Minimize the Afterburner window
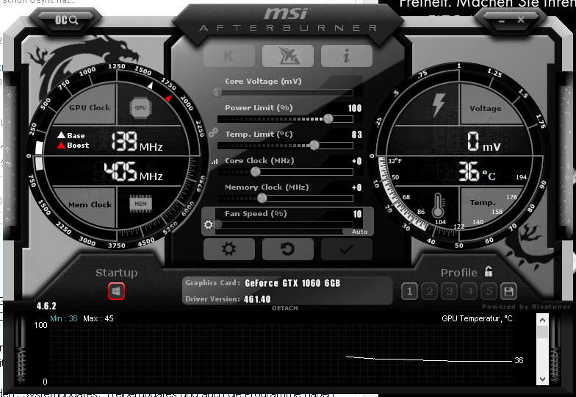This screenshot has height=397, width=576. click(x=502, y=21)
